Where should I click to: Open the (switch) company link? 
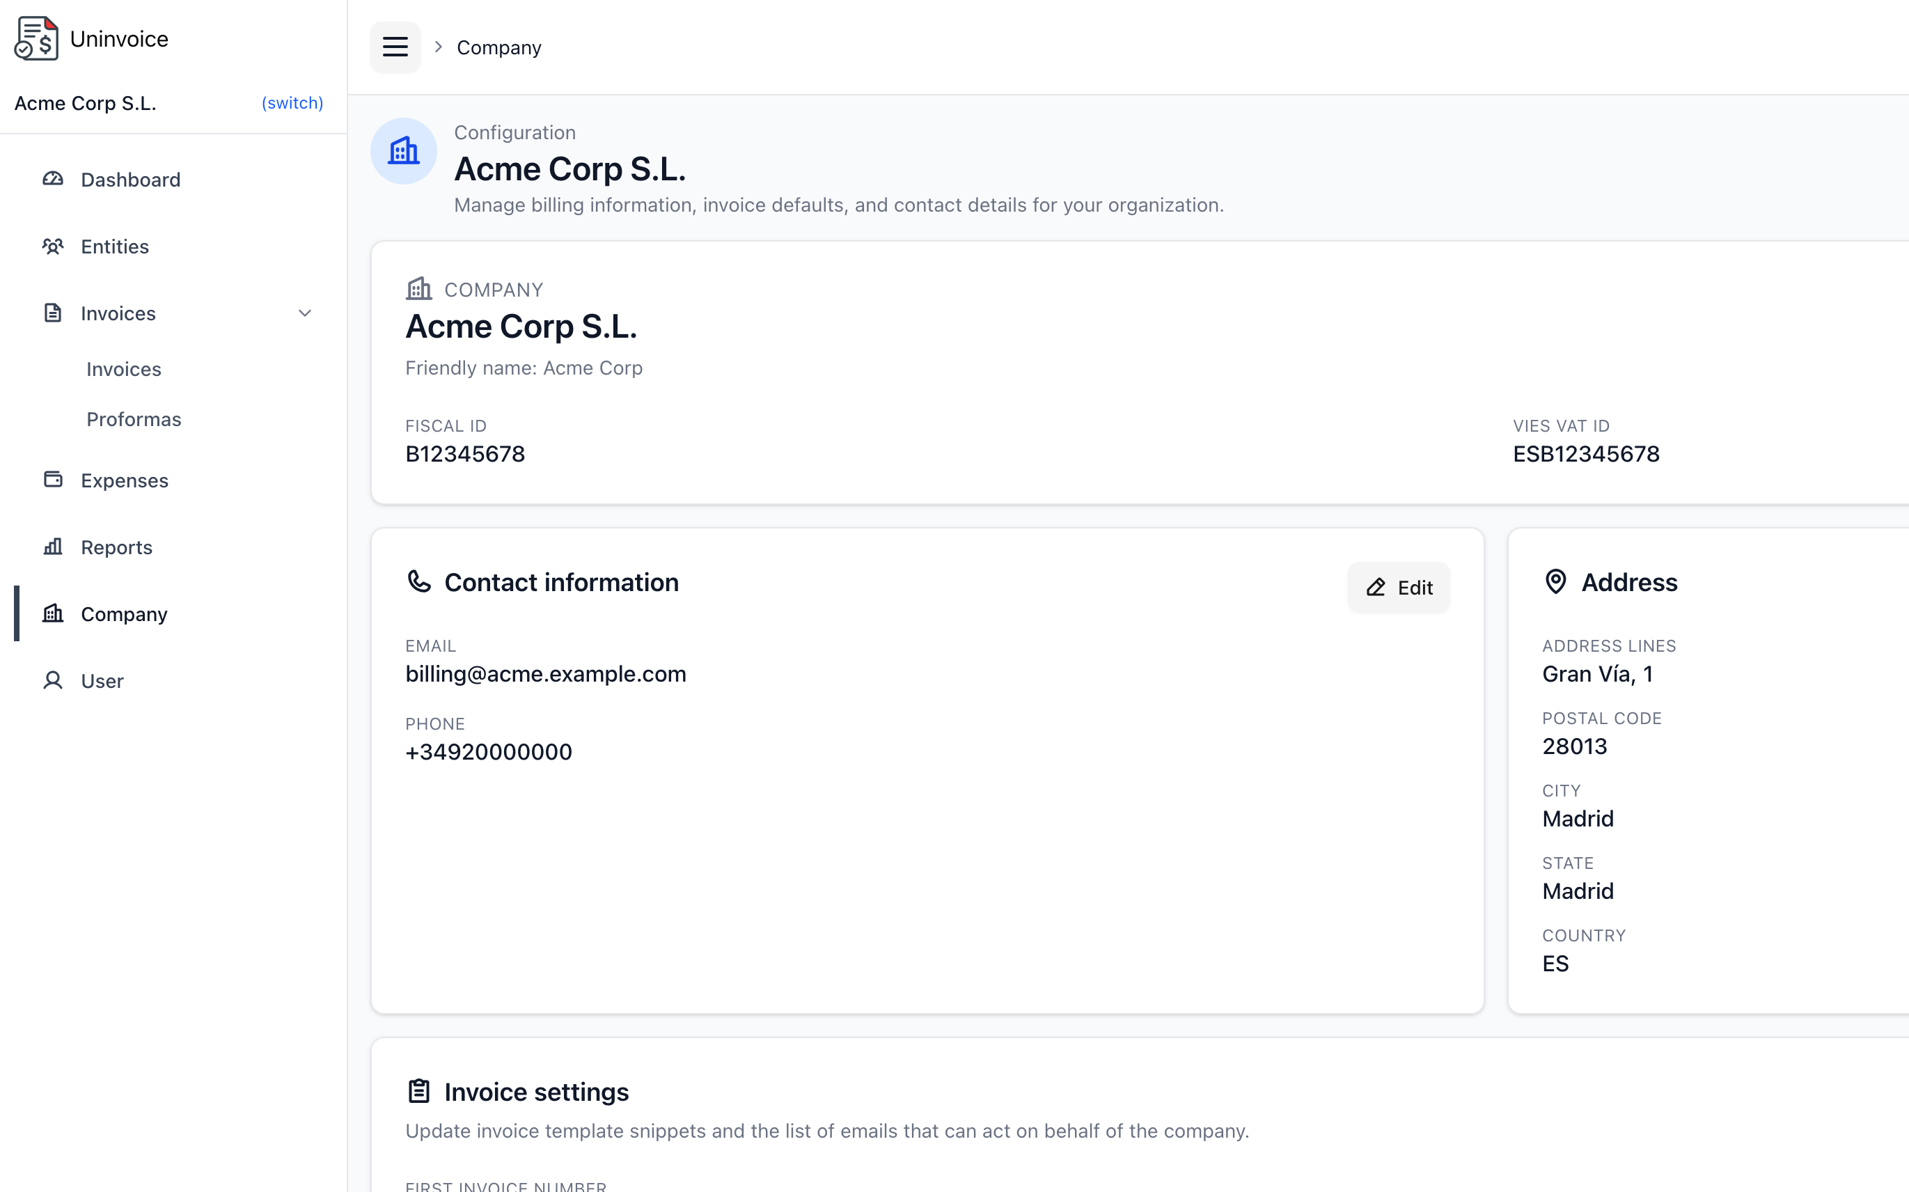[x=292, y=102]
